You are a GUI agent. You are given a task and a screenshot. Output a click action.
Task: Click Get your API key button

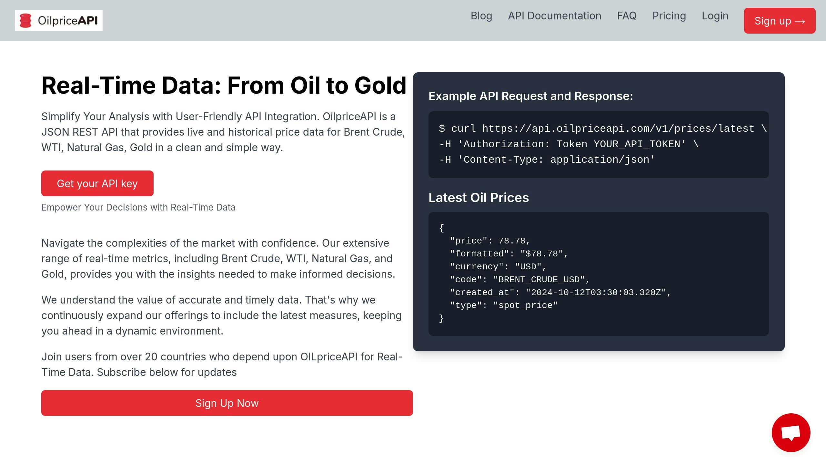coord(97,183)
